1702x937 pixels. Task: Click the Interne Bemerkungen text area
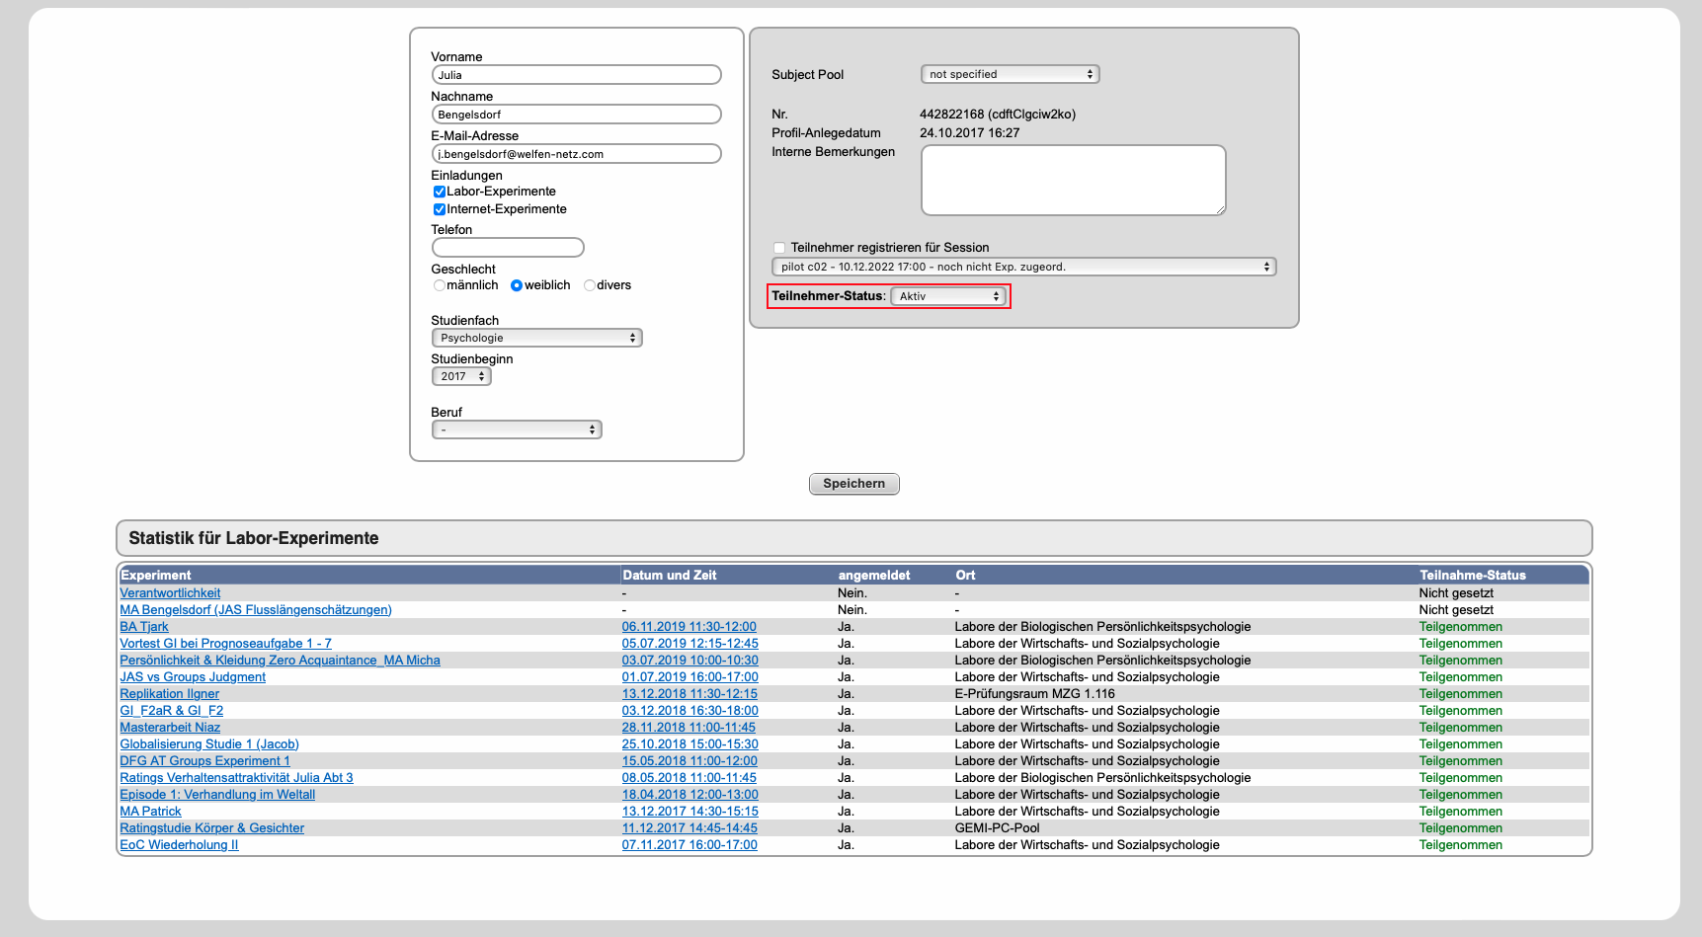tap(1073, 180)
